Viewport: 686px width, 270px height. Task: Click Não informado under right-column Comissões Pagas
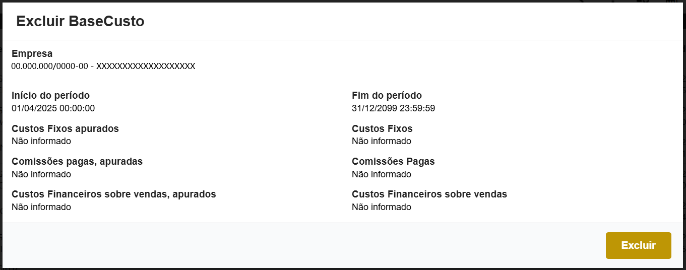pos(382,174)
